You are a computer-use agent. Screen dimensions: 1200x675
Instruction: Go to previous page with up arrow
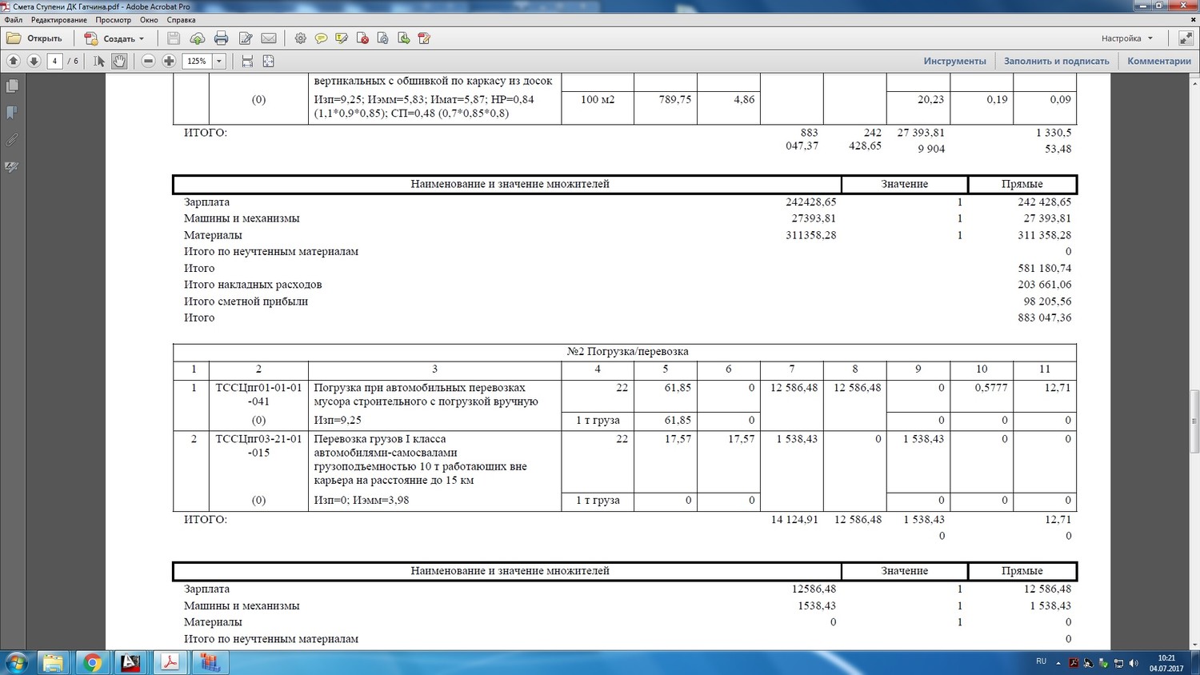[x=14, y=61]
